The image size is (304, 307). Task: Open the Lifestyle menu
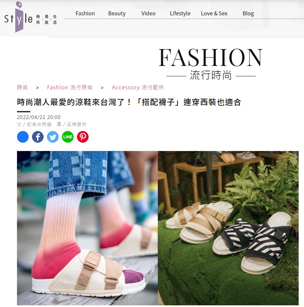pyautogui.click(x=180, y=13)
